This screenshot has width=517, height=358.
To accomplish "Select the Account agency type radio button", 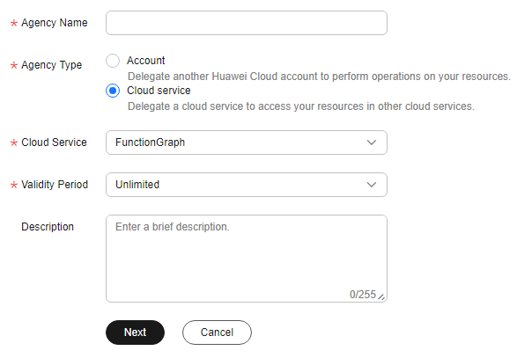I will coord(113,61).
